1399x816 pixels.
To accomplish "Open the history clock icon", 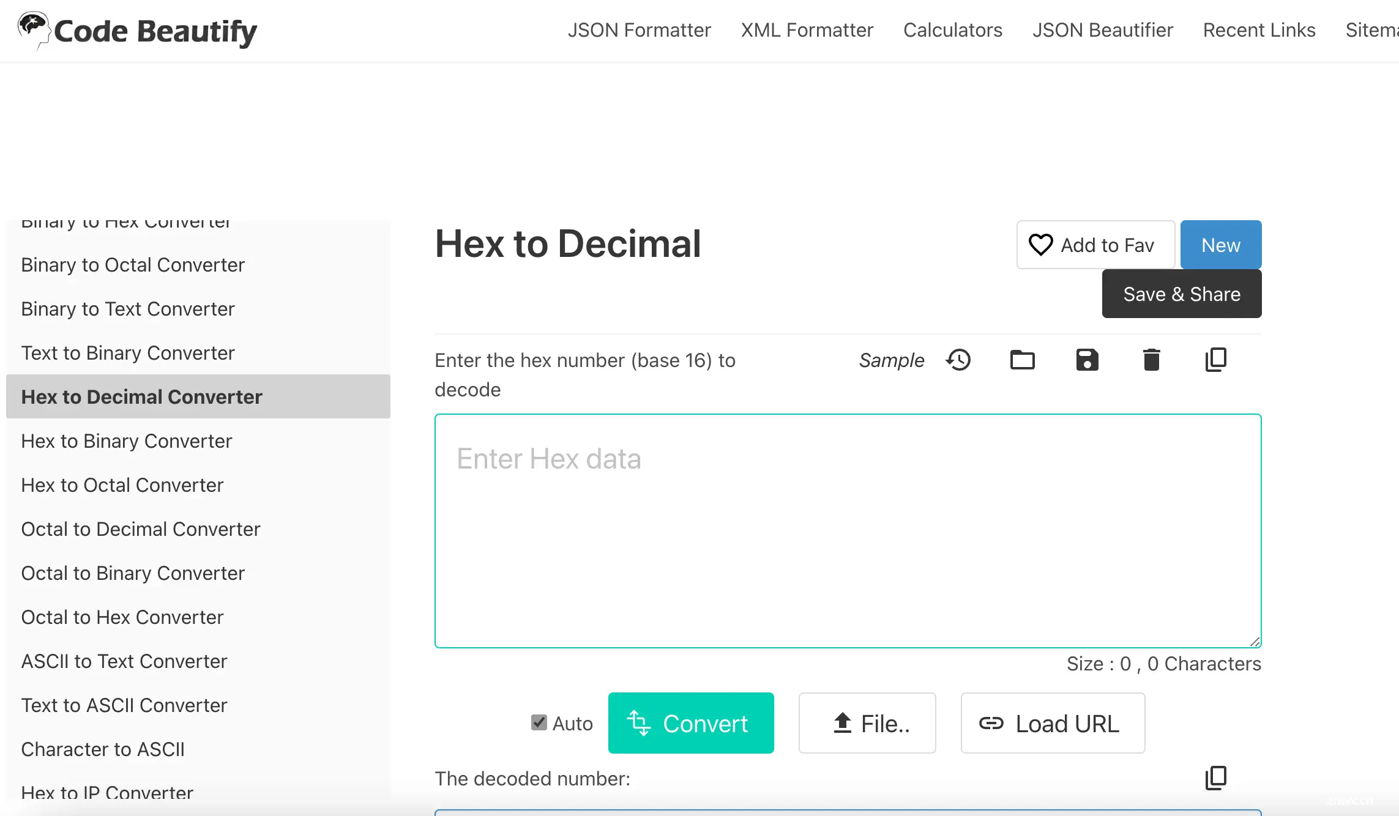I will pos(958,360).
